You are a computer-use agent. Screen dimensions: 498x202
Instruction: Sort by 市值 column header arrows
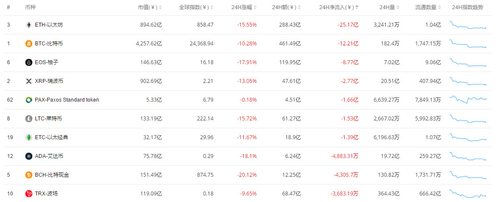(160, 7)
